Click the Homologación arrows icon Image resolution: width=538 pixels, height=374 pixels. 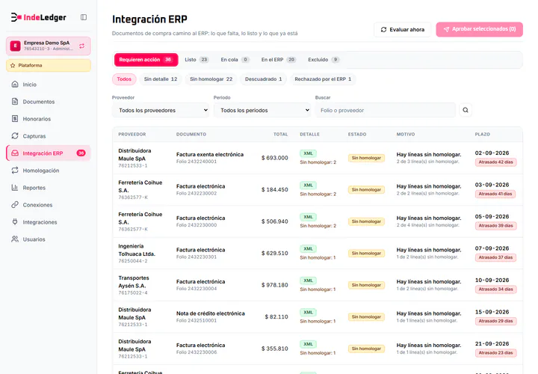coord(15,171)
